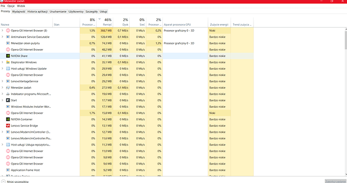Expand Host usługi: Usługa repozytorium row

[x=3, y=145]
